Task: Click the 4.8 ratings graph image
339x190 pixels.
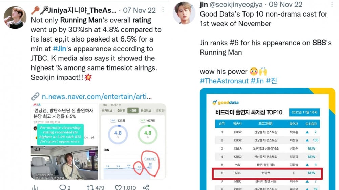Action: (132, 141)
